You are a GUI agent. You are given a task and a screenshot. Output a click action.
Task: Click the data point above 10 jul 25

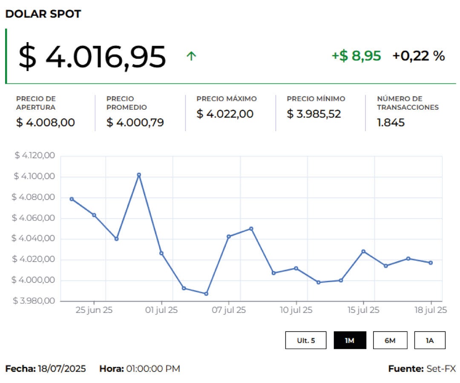pos(296,268)
